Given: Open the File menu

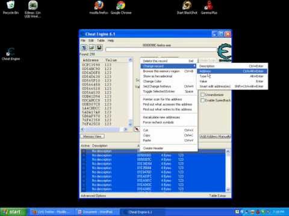Looking at the screenshot, I should pos(83,40).
